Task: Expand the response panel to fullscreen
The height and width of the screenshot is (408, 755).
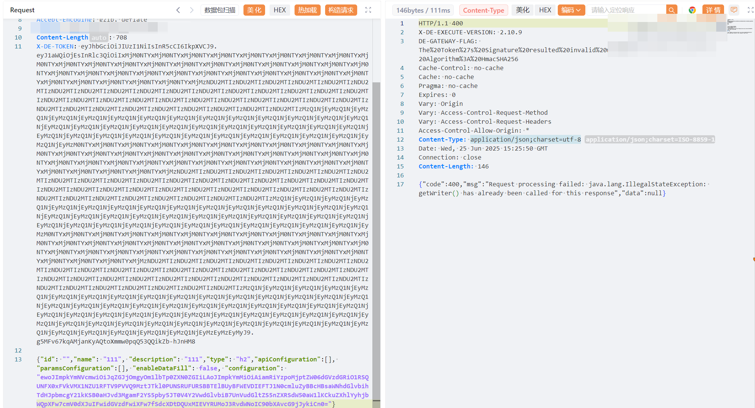Action: tap(751, 10)
